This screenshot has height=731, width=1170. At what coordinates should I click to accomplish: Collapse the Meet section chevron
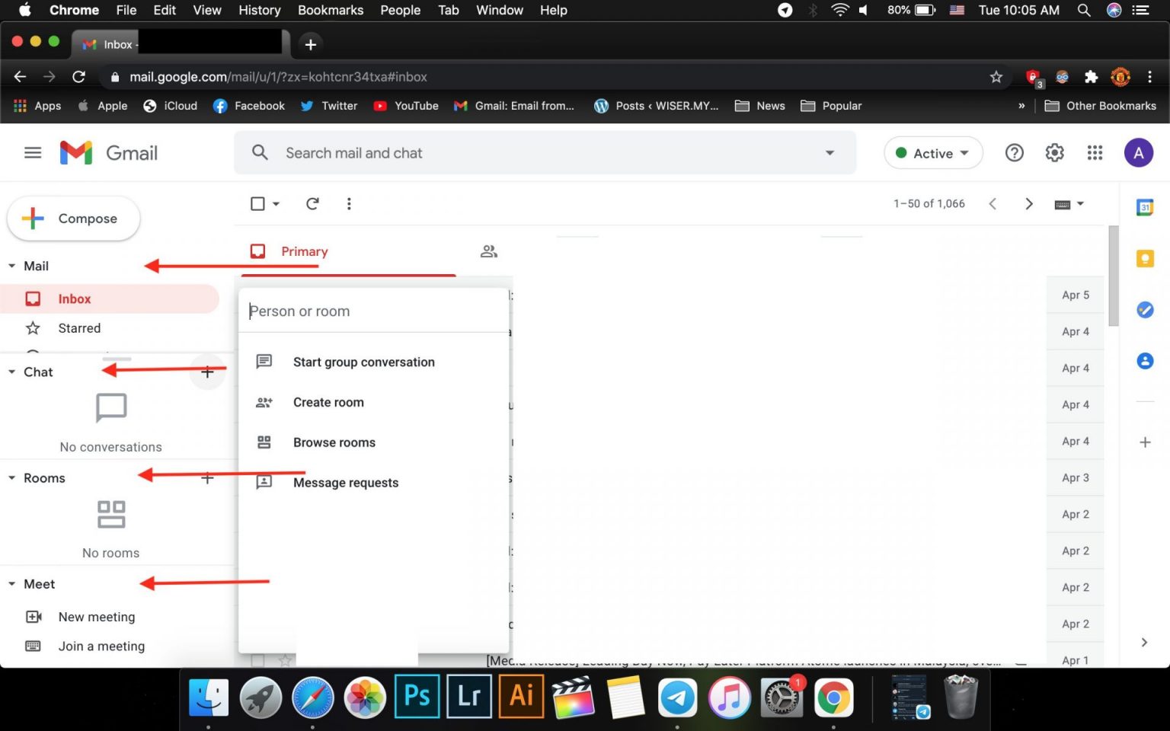coord(11,583)
